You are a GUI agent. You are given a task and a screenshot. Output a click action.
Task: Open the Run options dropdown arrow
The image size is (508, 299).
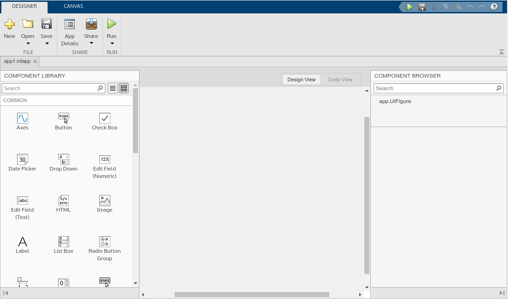[x=112, y=44]
